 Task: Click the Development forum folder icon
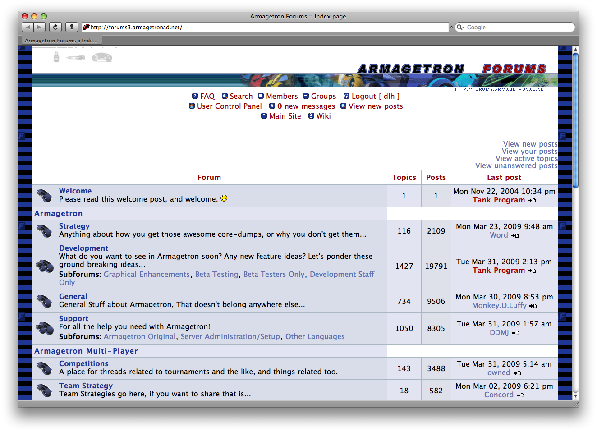tap(44, 266)
